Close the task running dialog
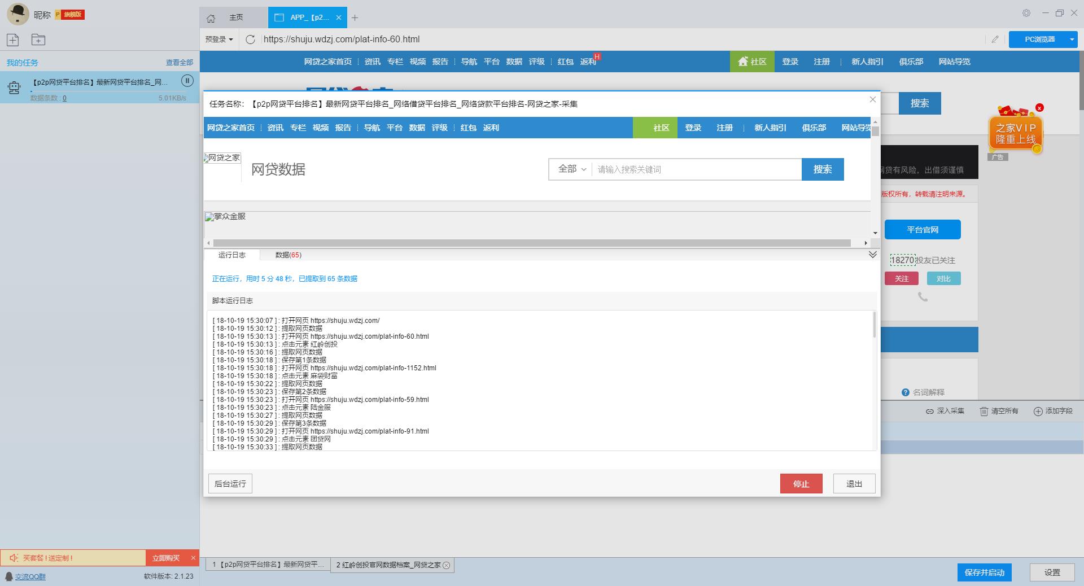Viewport: 1084px width, 586px height. pyautogui.click(x=872, y=99)
